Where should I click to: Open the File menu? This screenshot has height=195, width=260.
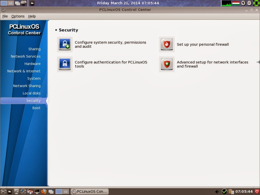[x=5, y=16]
